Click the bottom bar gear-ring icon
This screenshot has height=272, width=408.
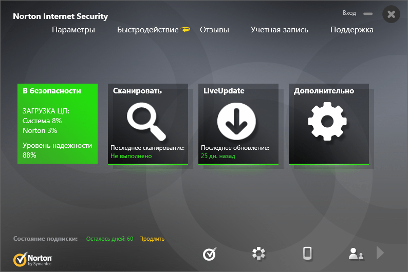click(258, 254)
